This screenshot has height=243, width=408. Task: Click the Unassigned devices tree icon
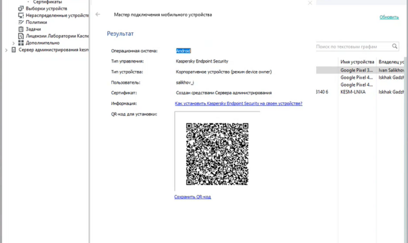pos(21,15)
